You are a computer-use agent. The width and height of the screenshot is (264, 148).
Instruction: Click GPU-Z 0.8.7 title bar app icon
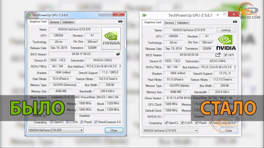coord(144,15)
